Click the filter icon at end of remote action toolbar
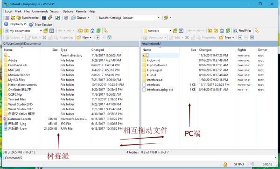 click(252, 37)
